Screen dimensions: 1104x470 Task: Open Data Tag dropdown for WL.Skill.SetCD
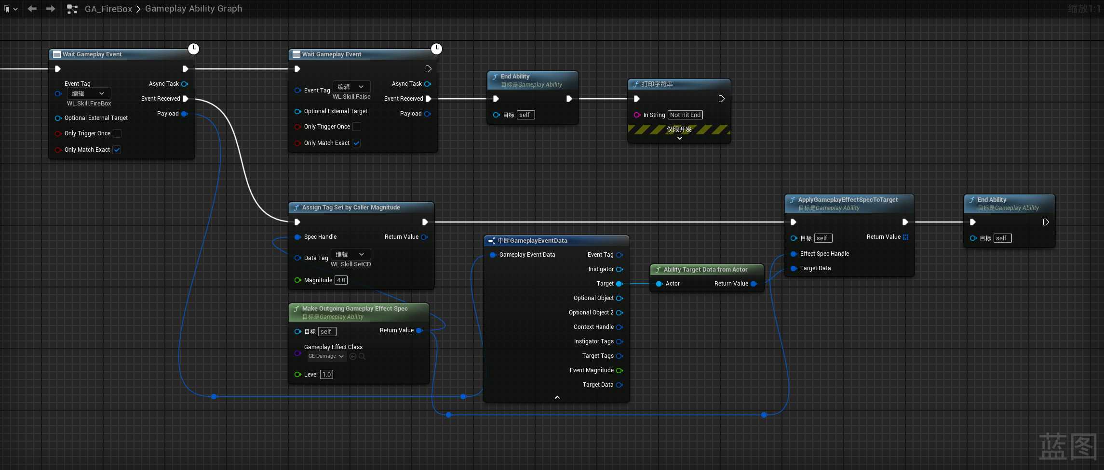coord(350,254)
